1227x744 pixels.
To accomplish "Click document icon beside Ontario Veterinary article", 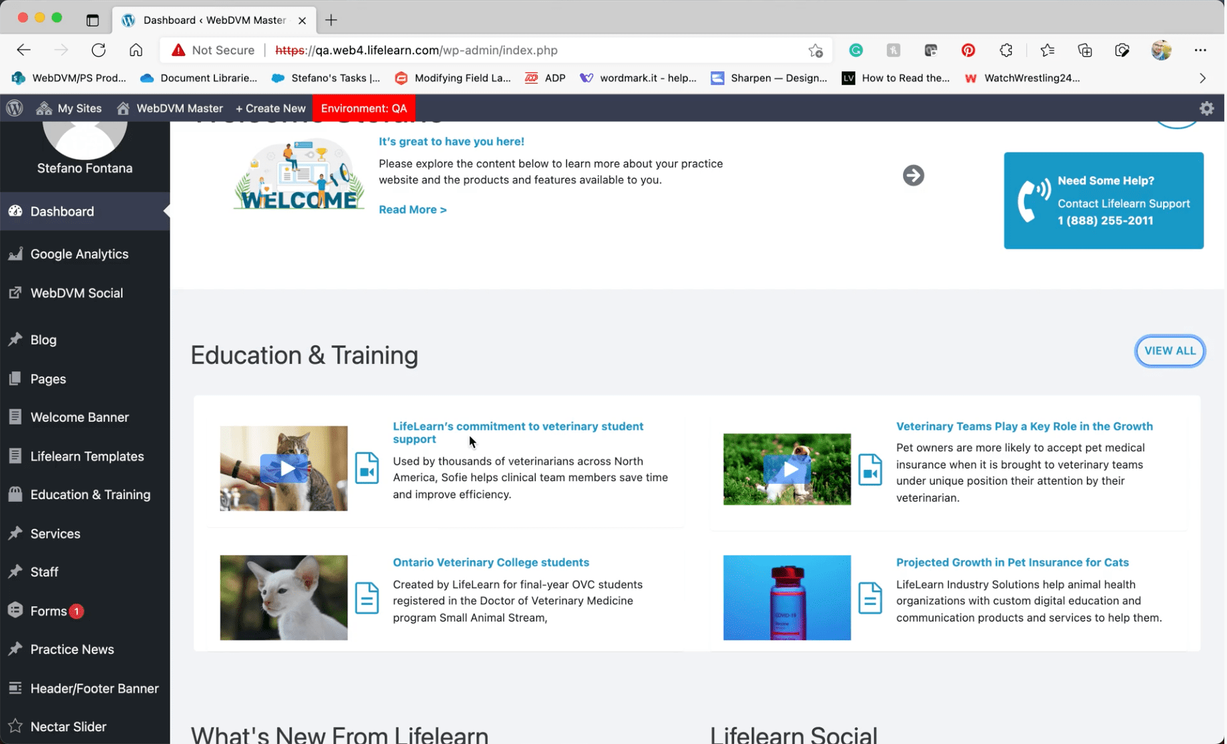I will (x=367, y=598).
